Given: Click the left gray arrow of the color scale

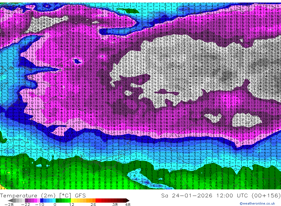Looking at the screenshot, I should 10,201.
